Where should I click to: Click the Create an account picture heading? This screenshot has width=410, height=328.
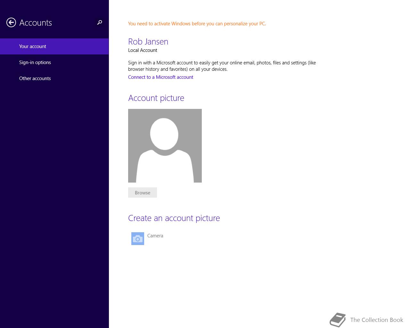pos(174,218)
